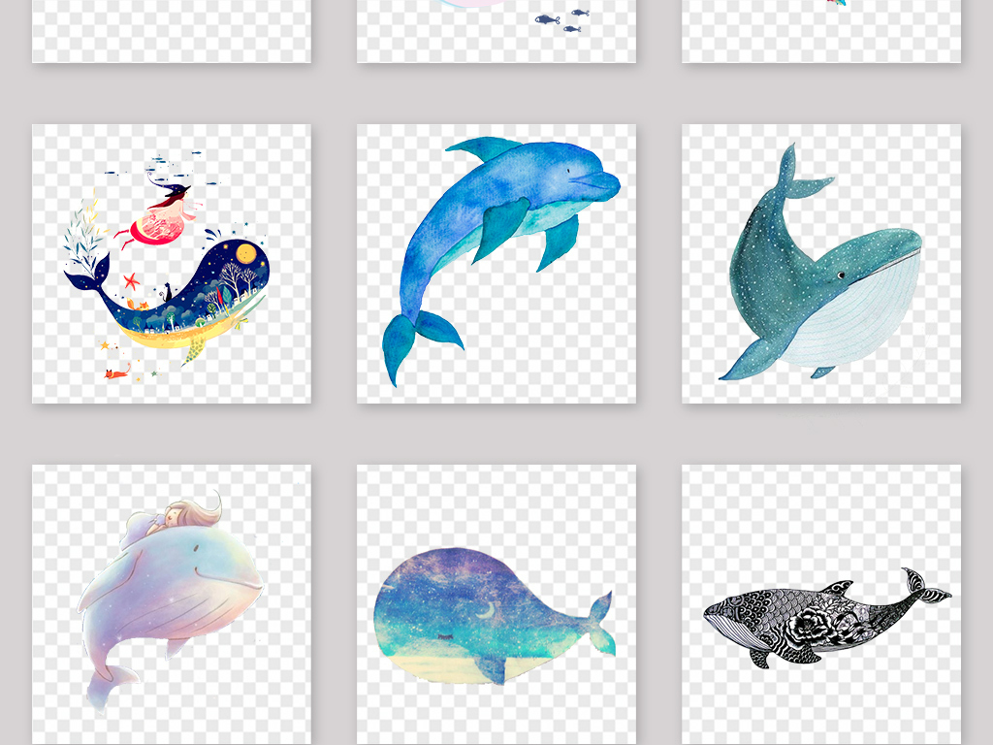Screen dimensions: 993x745
Task: Click the red starfish beside night whale tail
Action: 132,281
